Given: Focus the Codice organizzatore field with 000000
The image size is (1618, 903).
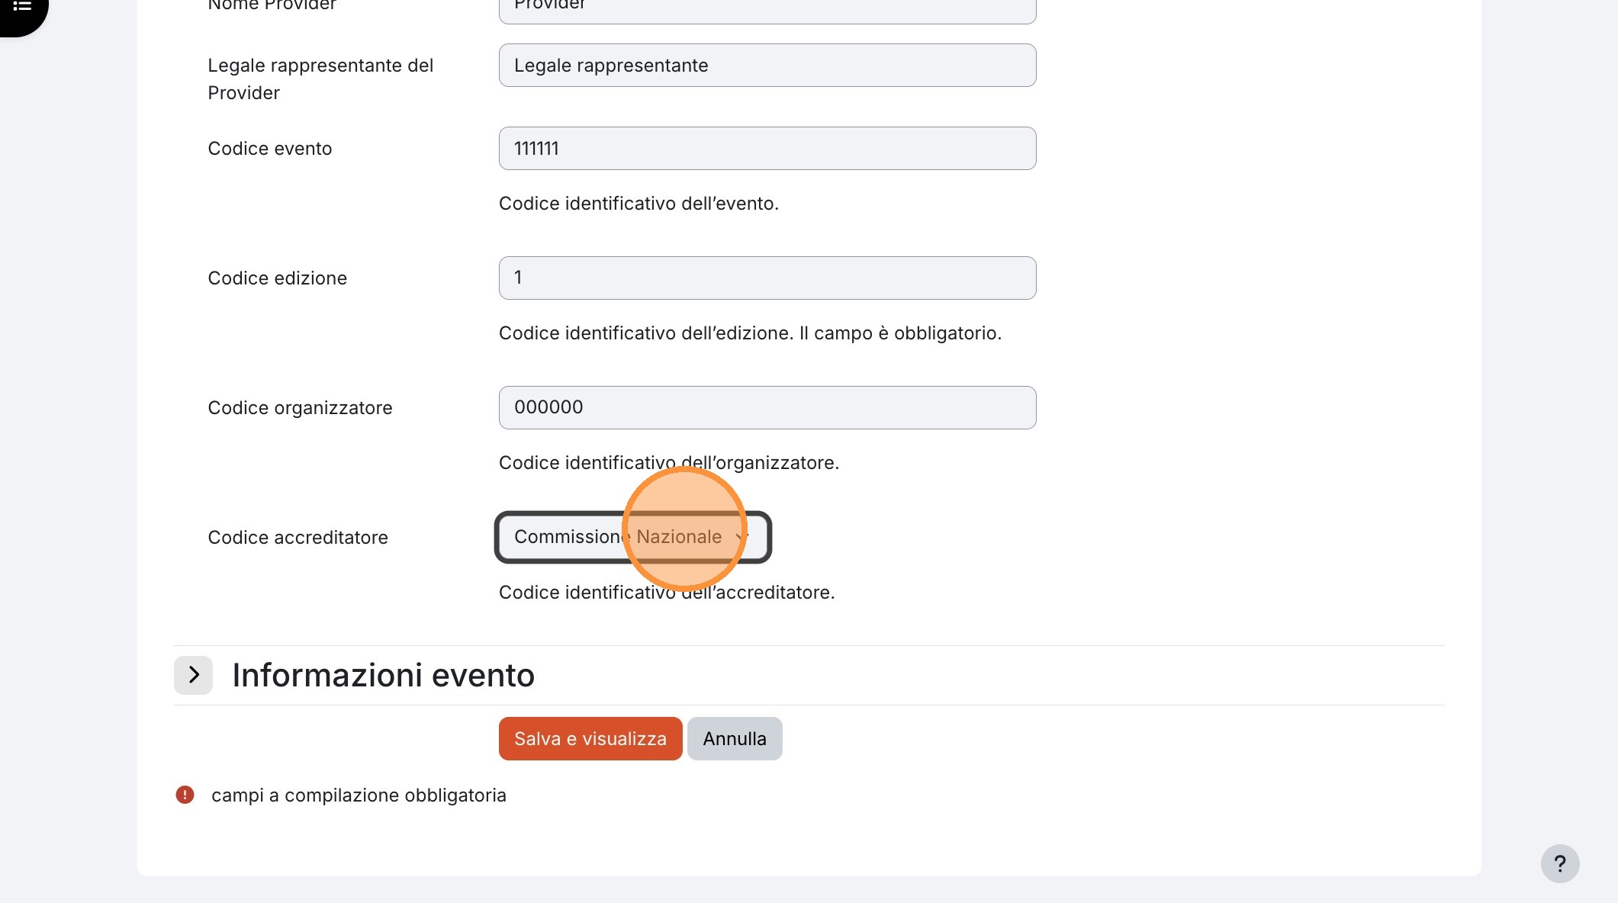Looking at the screenshot, I should tap(767, 408).
